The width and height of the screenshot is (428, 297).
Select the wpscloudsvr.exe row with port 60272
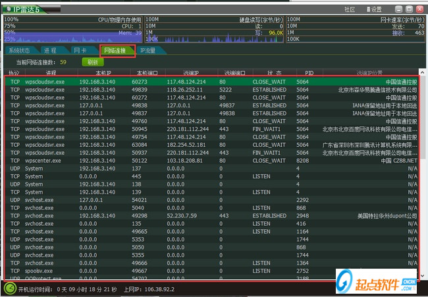pos(211,97)
